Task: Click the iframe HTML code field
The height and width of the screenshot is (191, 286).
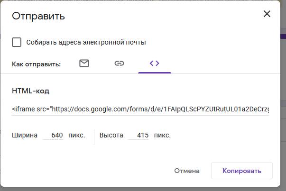Action: pos(140,109)
